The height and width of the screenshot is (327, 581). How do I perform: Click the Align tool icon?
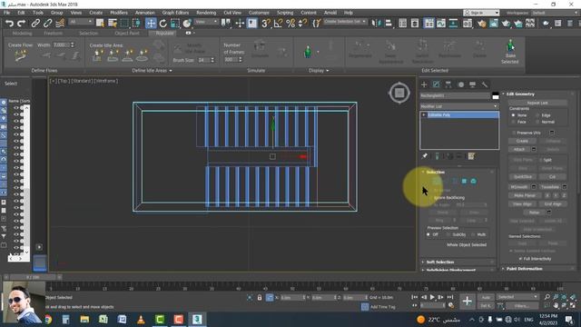tap(389, 24)
